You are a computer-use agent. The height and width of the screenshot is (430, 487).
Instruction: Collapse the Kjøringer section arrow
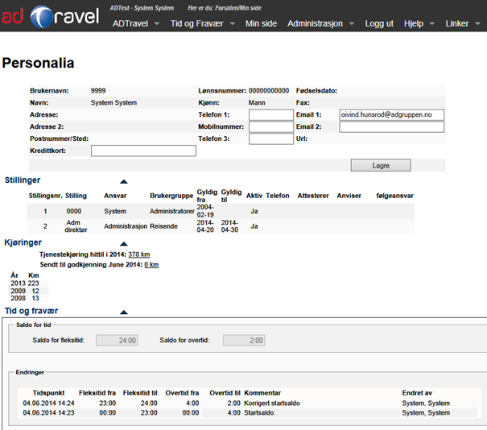click(123, 243)
